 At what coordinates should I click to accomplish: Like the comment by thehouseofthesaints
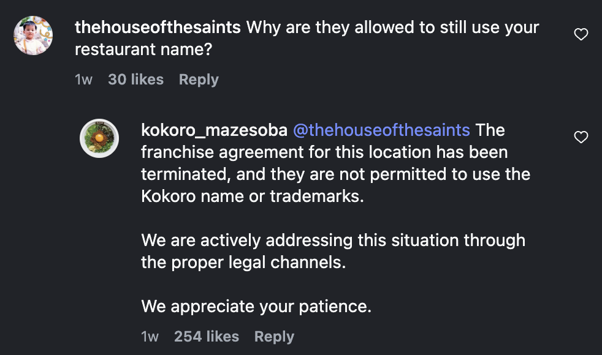click(x=581, y=35)
